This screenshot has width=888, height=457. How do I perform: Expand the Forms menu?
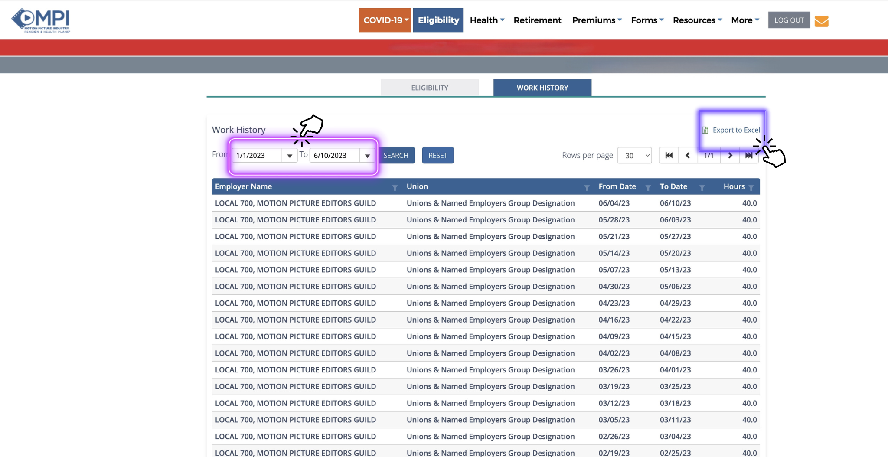(647, 20)
